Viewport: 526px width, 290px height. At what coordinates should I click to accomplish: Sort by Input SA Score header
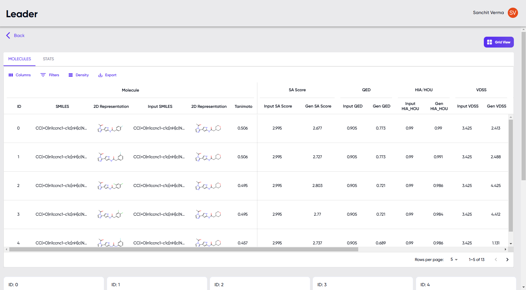(x=278, y=106)
